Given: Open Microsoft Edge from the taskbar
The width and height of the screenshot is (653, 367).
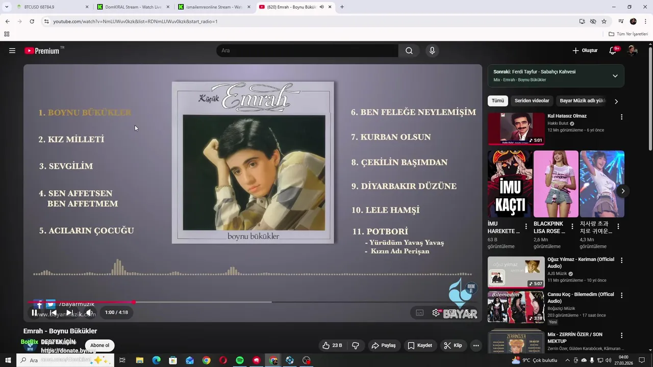Looking at the screenshot, I should coord(157,360).
